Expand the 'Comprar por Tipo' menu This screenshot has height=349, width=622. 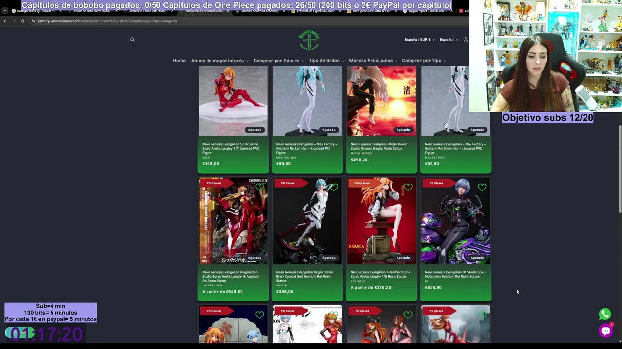click(424, 61)
